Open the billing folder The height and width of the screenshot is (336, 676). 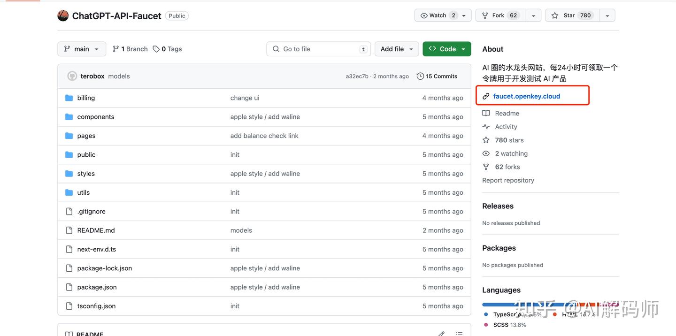coord(86,98)
